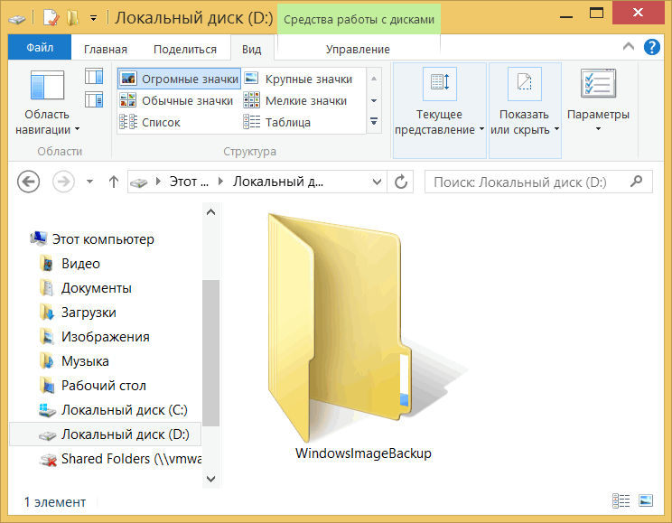Click Локальный д... breadcrumb segment
Screen dimensions: 672x523
coord(278,182)
